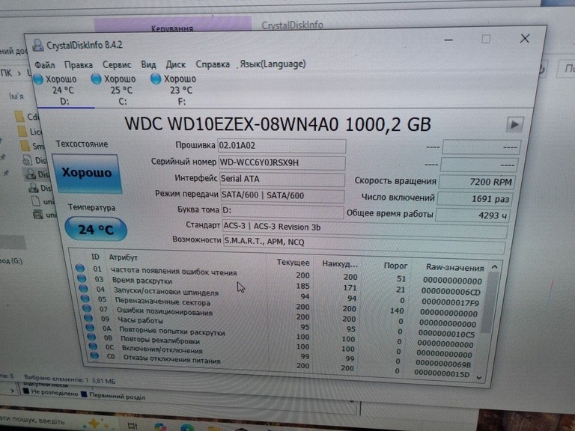Click status dot of attribute 0A

coord(90,328)
